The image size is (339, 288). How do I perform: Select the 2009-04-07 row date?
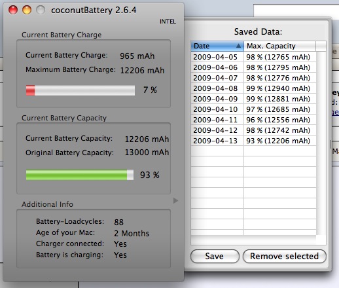pyautogui.click(x=215, y=78)
